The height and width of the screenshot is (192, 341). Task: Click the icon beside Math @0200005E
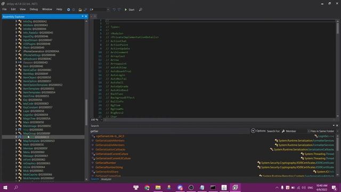tap(20, 145)
